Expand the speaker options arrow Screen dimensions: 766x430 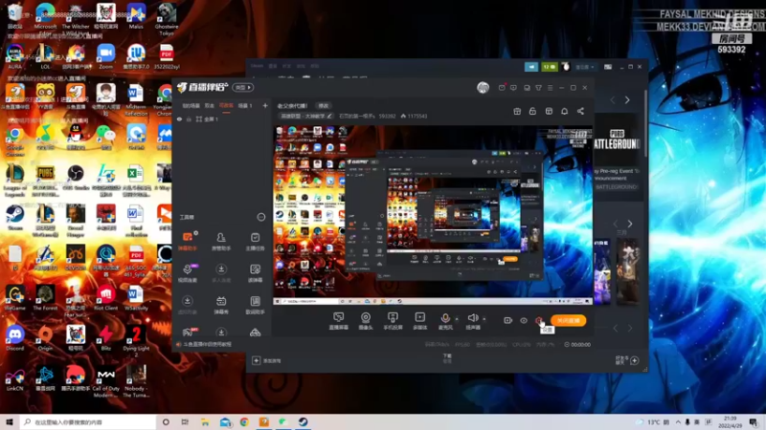pos(484,319)
